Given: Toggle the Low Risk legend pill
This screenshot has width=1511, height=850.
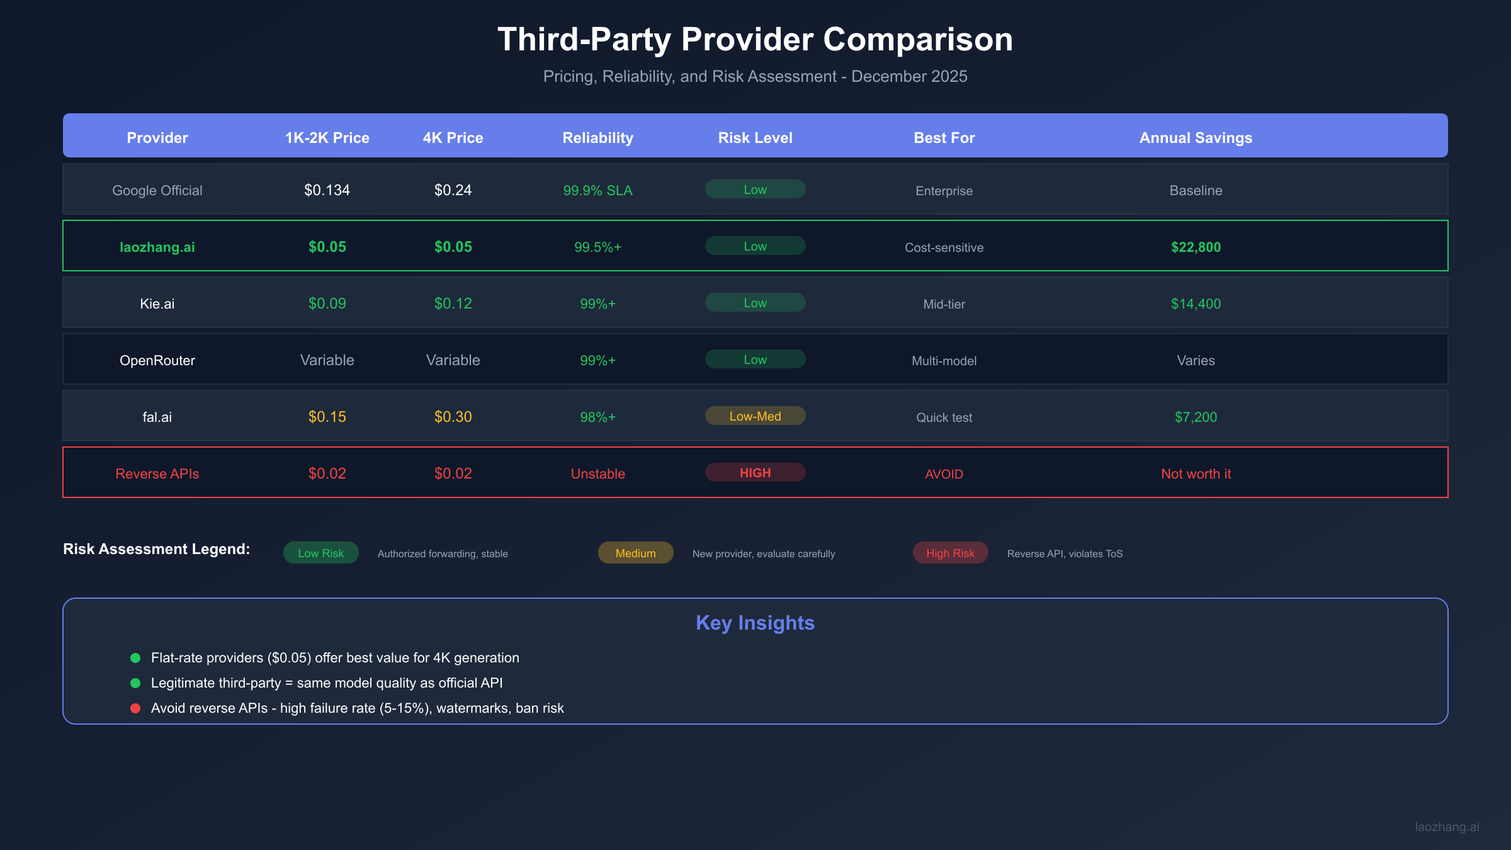Looking at the screenshot, I should pos(320,552).
